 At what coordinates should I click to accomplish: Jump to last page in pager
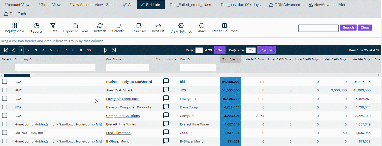click(x=114, y=50)
